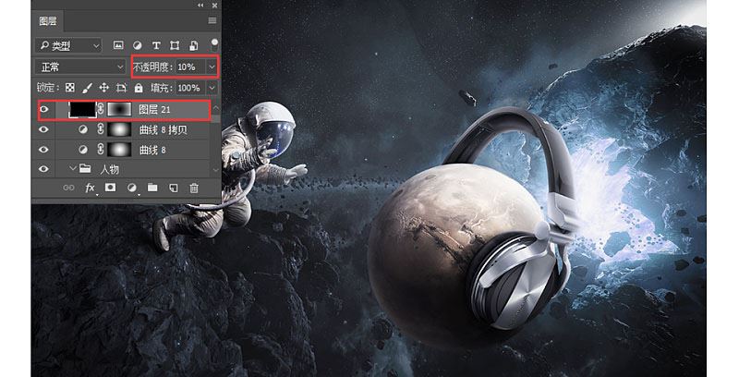
Task: Open the 填充 fill slider arrow
Action: click(x=212, y=88)
